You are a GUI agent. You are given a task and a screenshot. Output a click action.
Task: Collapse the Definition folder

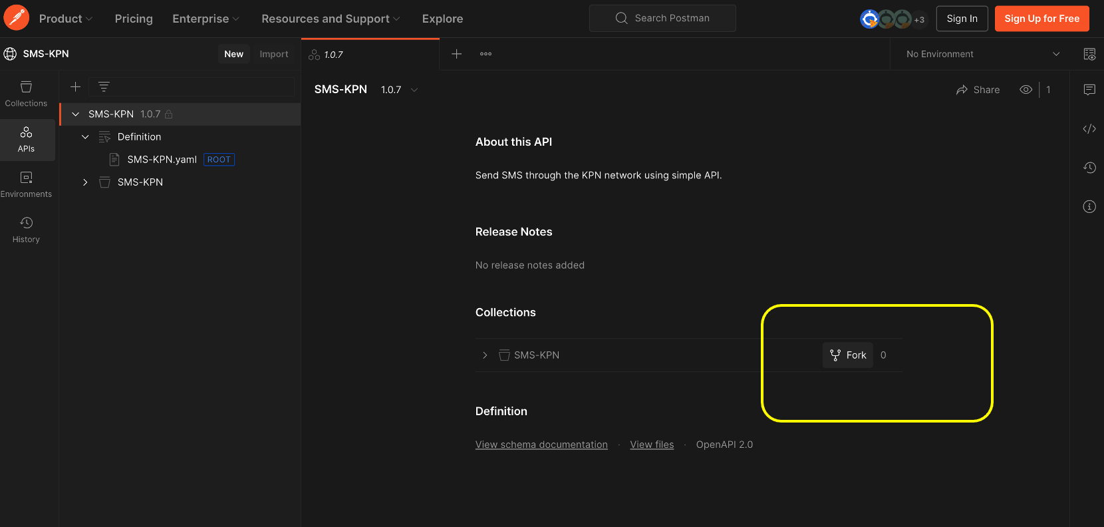click(85, 137)
